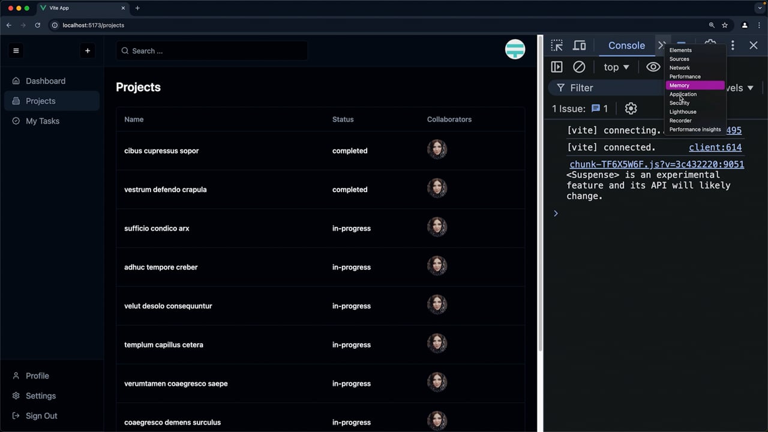Viewport: 768px width, 432px height.
Task: Click the more tabs double-chevron
Action: coord(662,46)
